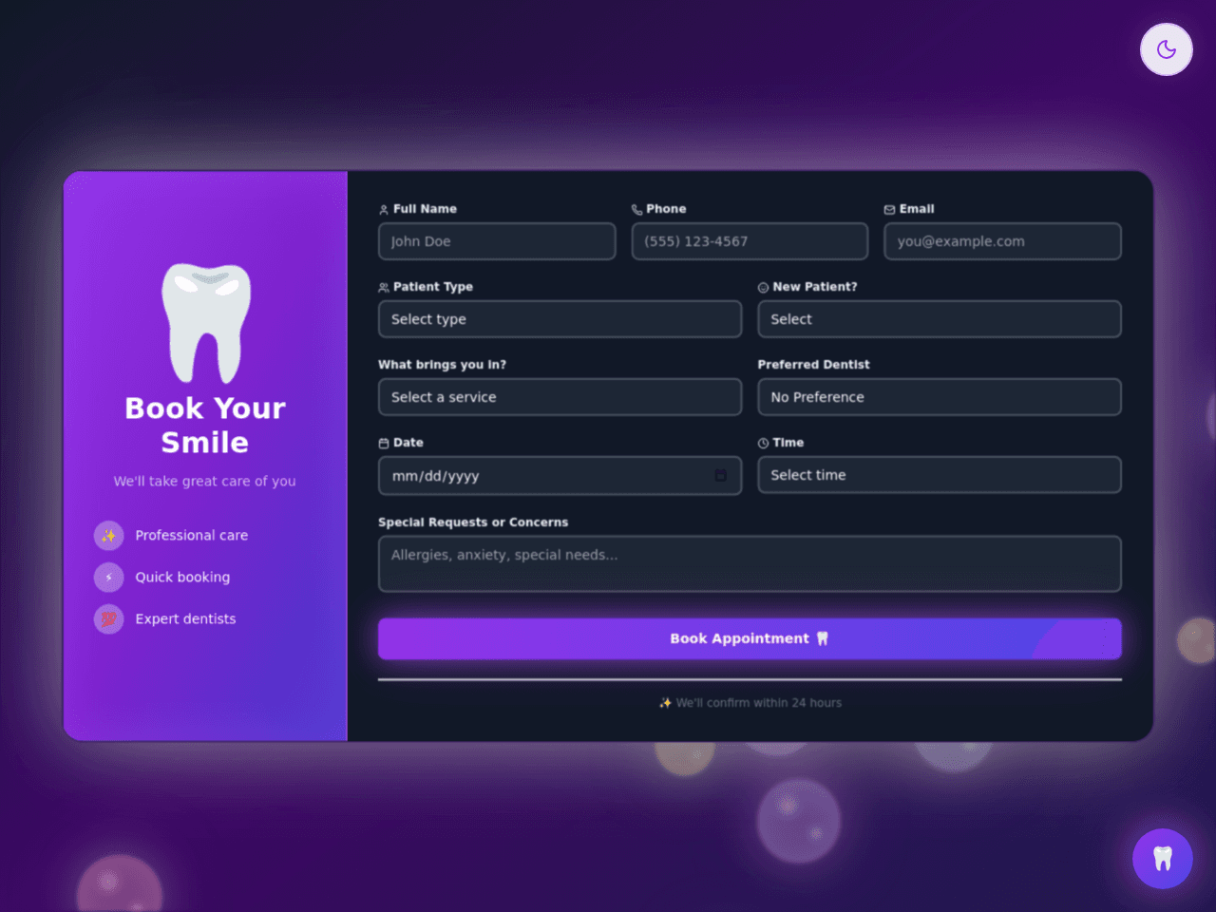Click into the Phone number field

point(750,241)
